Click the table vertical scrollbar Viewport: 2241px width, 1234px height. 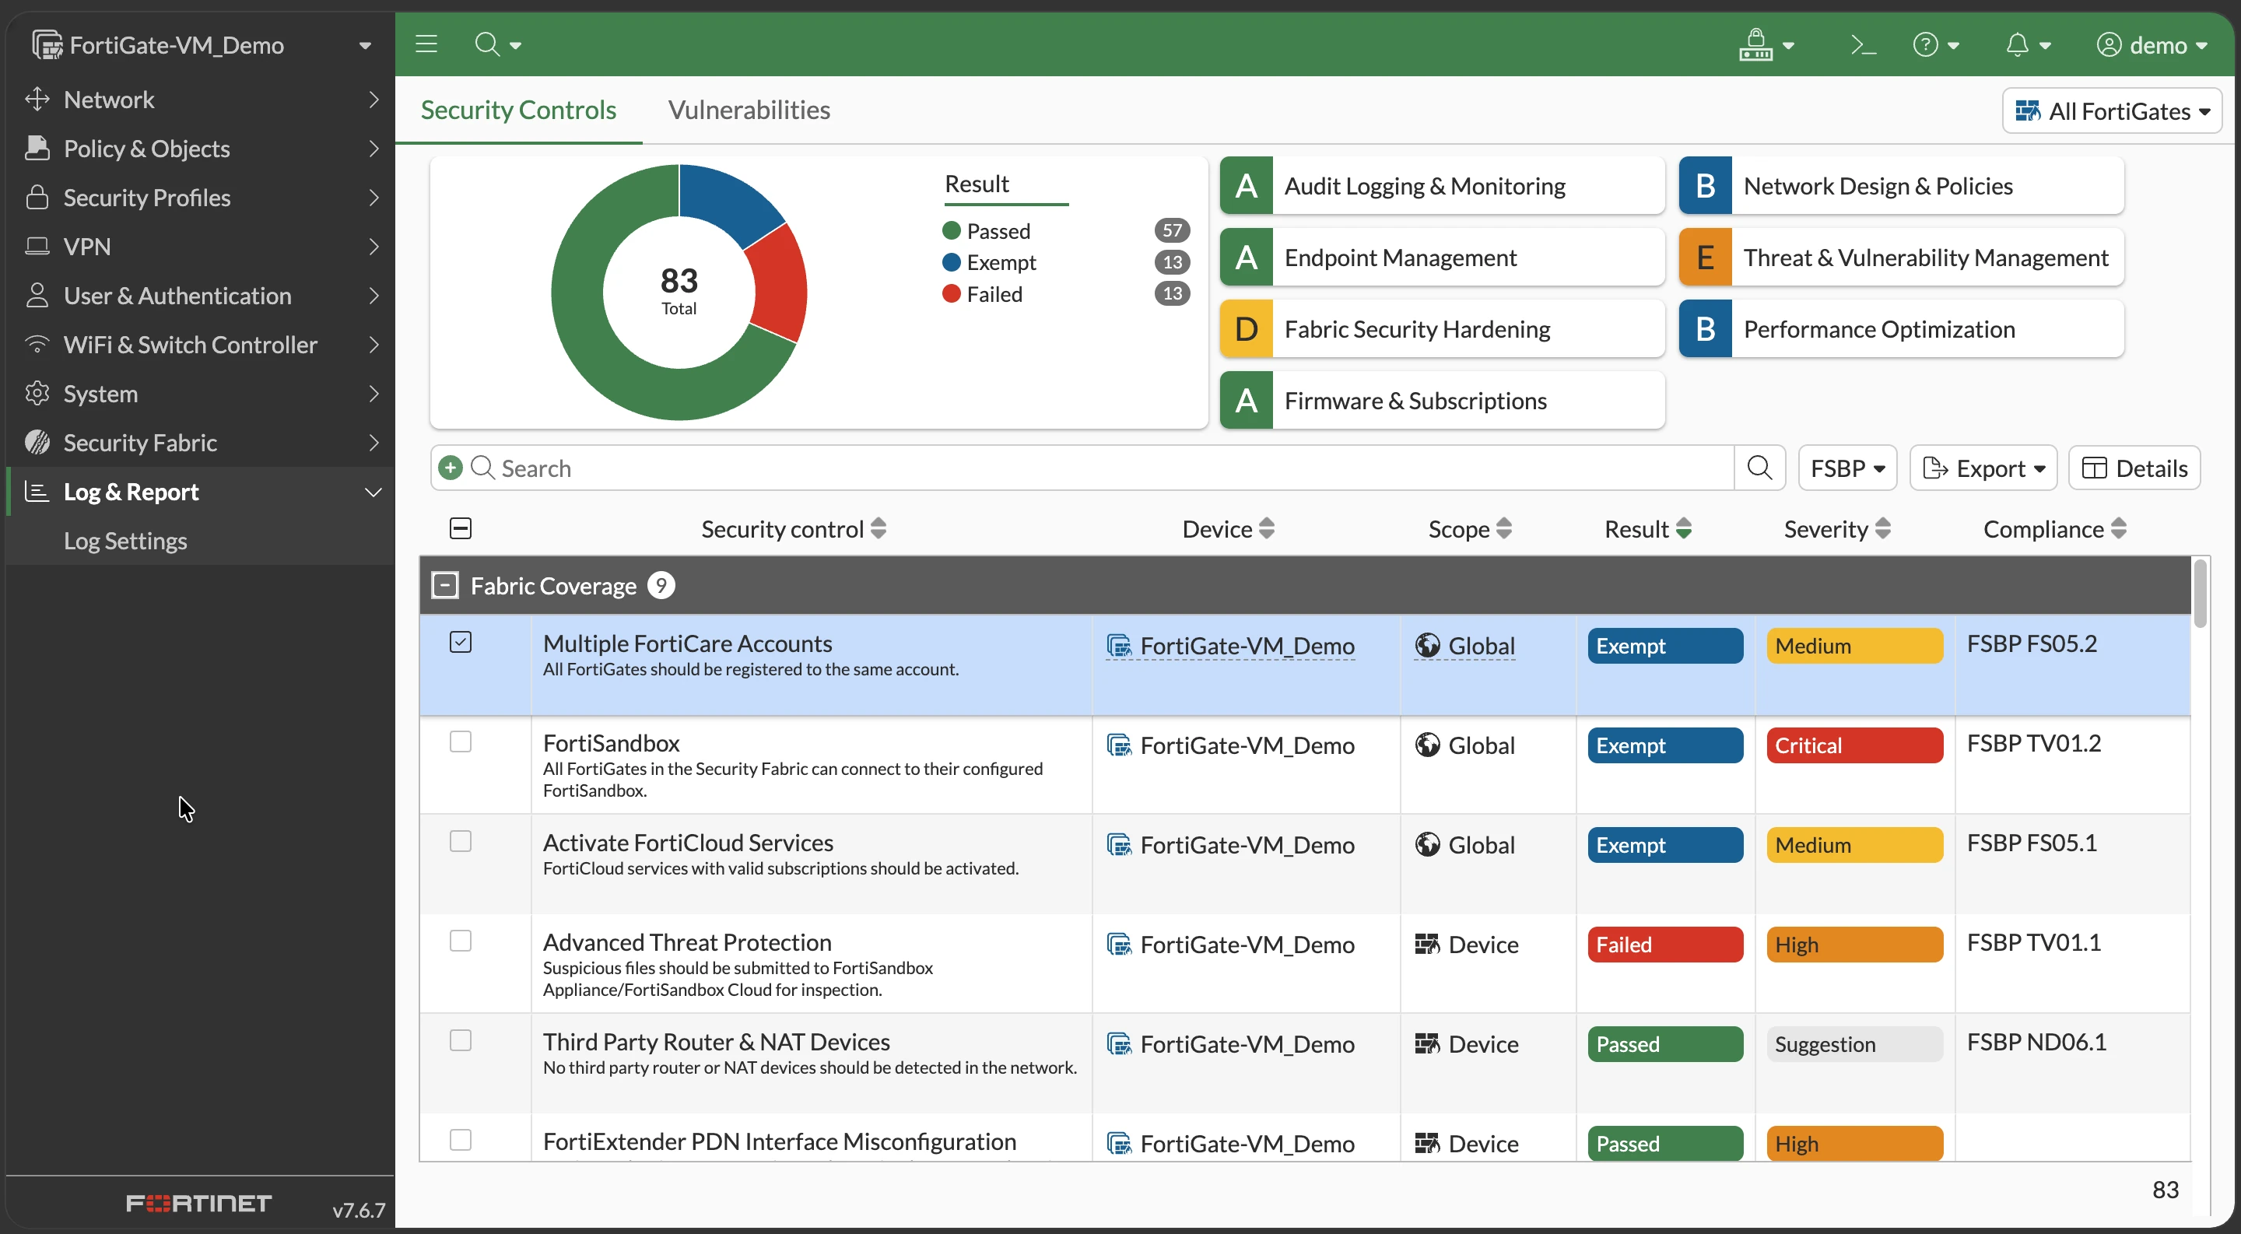2199,594
